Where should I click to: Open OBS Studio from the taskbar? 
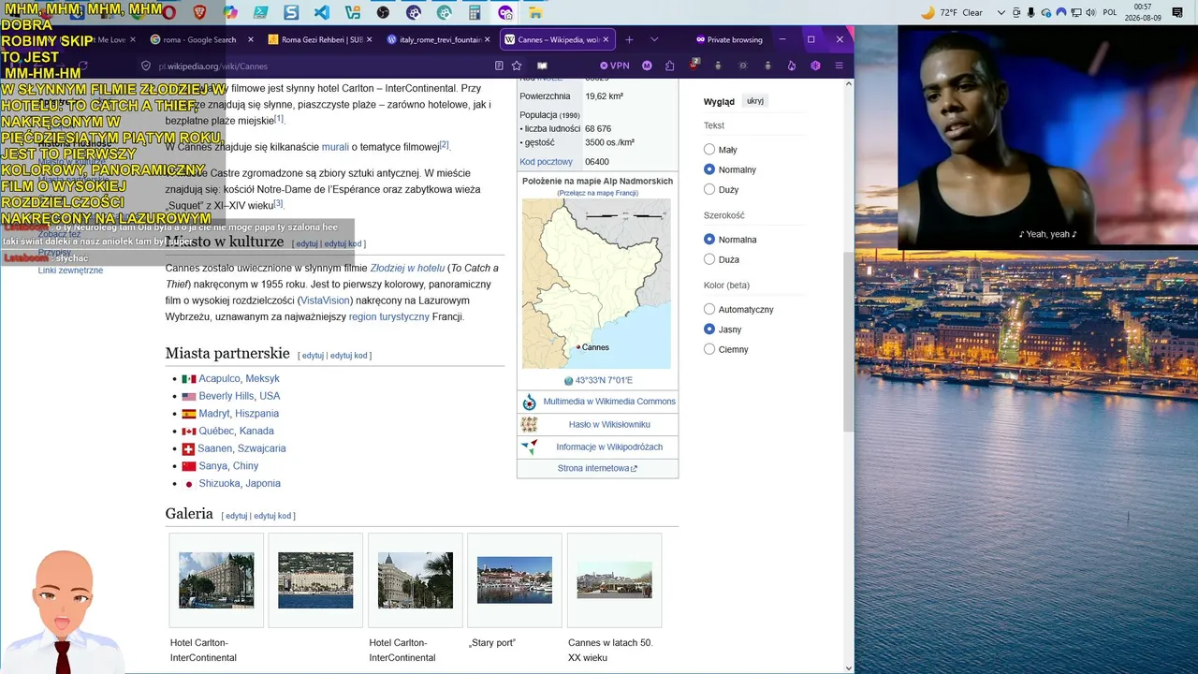coord(383,12)
